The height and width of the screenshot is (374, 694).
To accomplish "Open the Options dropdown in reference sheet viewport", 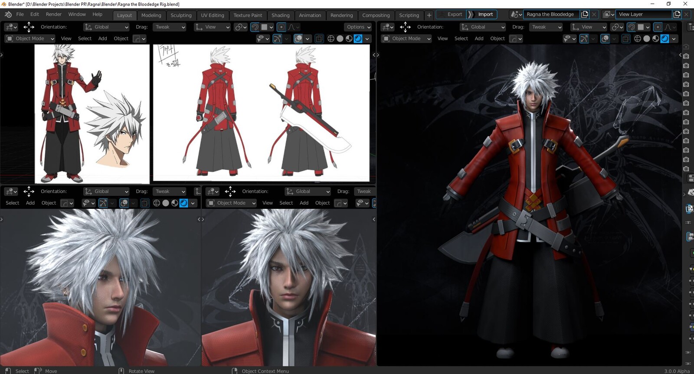I will pos(359,27).
